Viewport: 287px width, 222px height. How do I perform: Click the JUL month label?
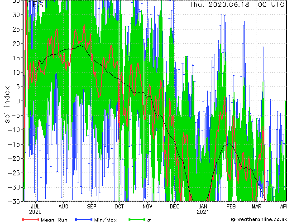click(35, 207)
